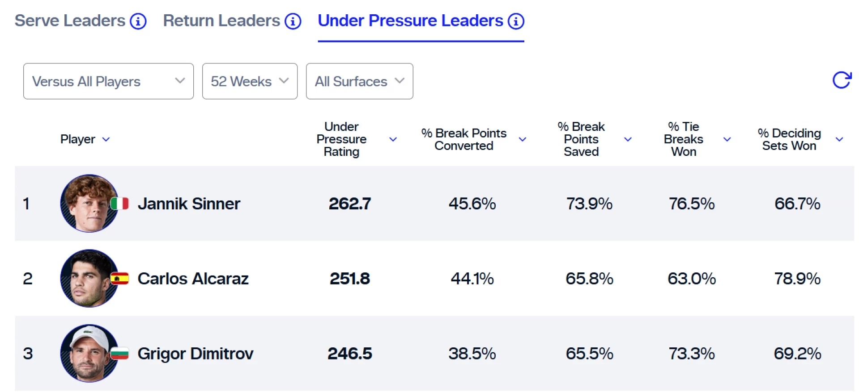
Task: Click the Spanish flag icon next to Alcaraz
Action: pos(120,279)
